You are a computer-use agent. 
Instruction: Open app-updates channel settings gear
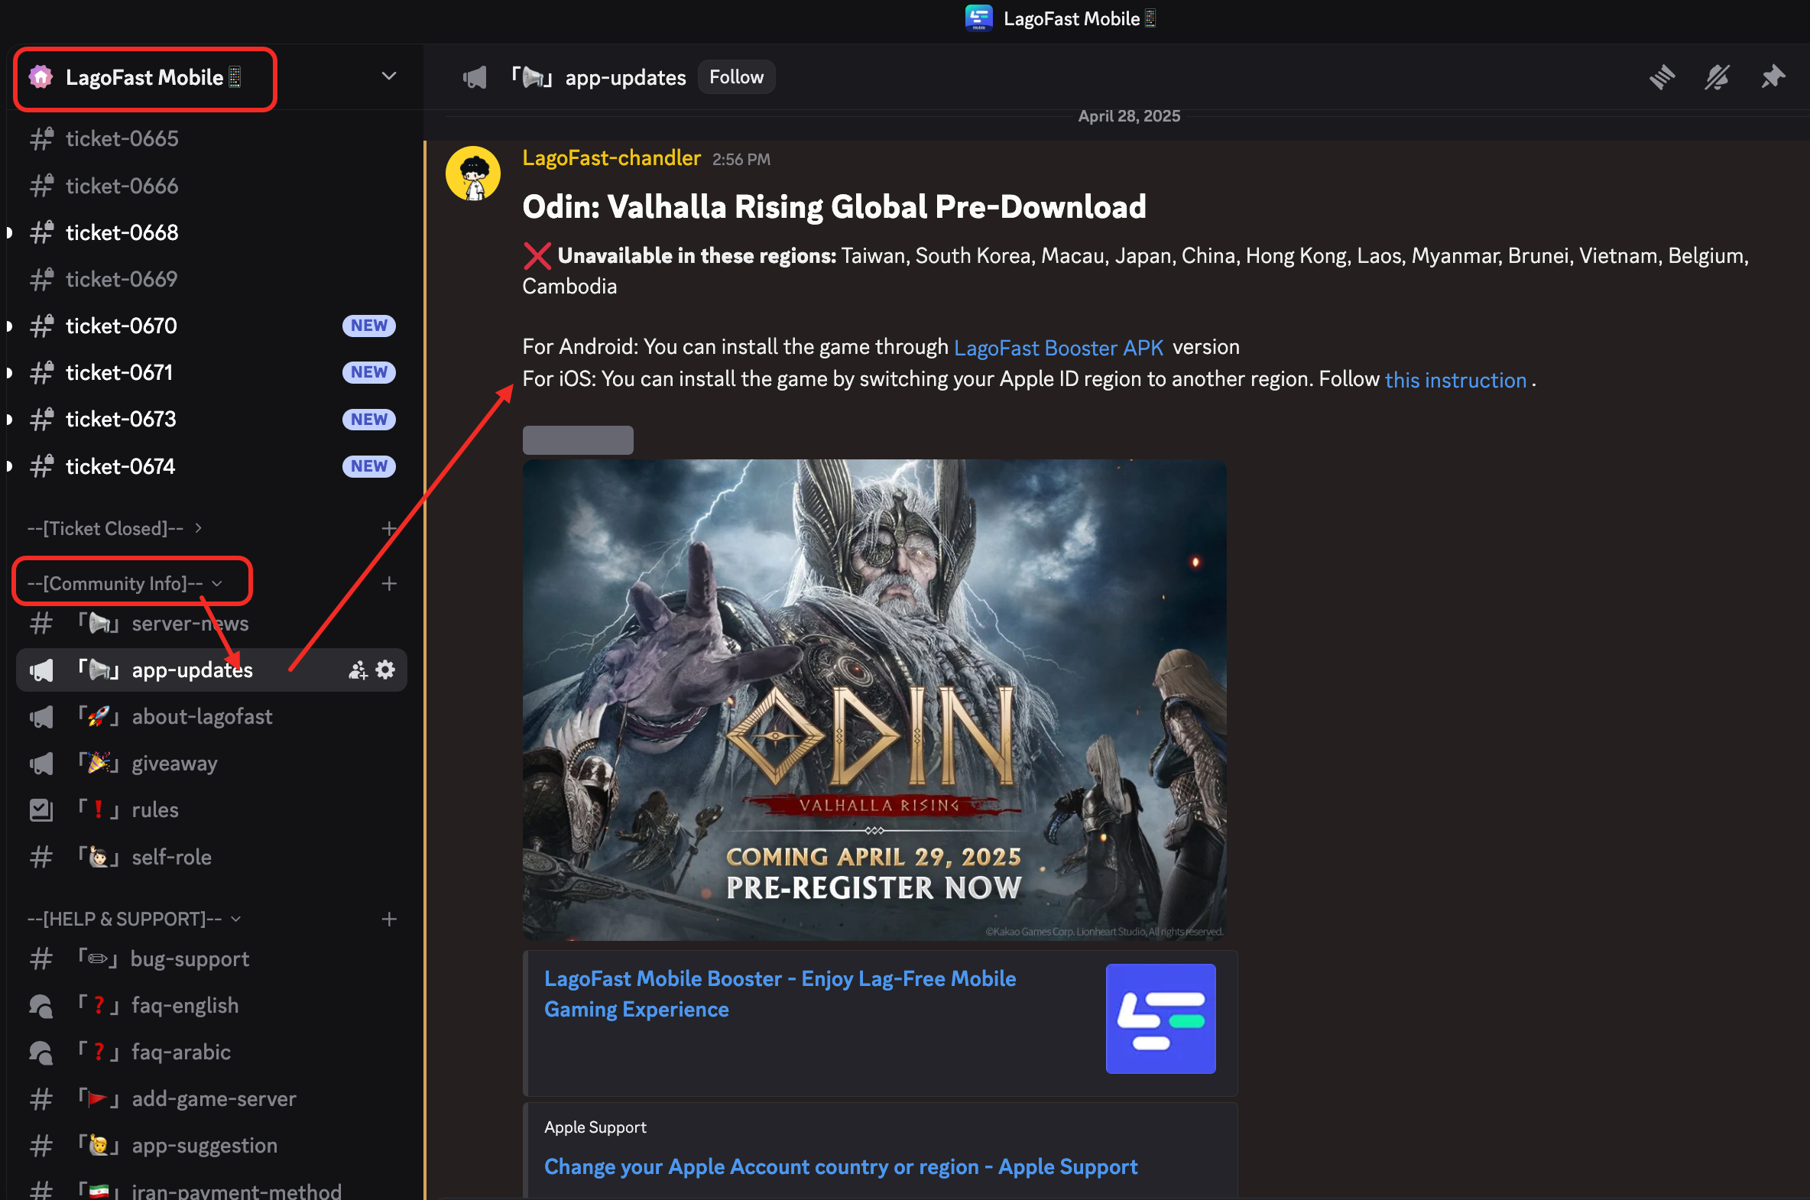tap(386, 670)
